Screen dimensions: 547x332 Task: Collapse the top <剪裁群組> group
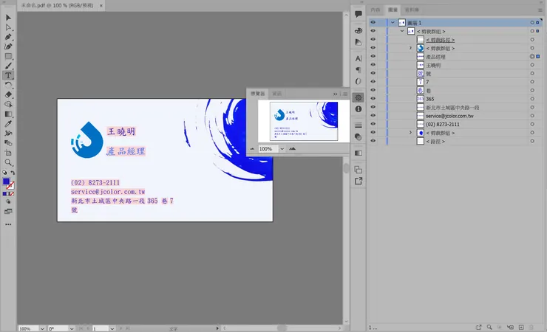pos(402,31)
